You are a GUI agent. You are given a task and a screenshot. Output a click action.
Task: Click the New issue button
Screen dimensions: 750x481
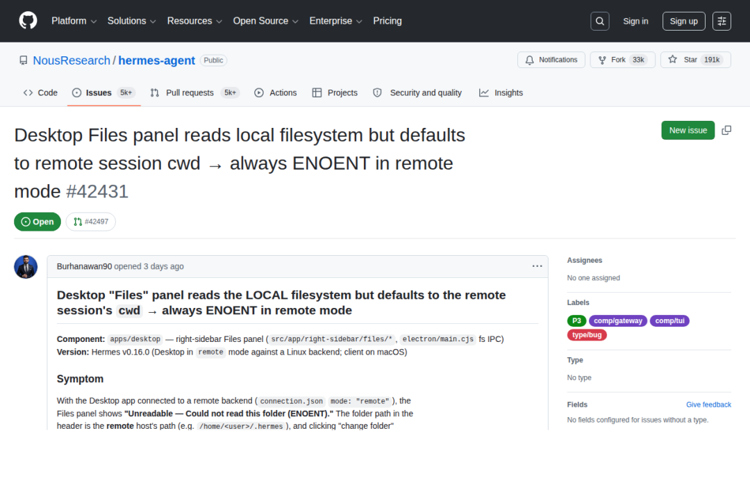(687, 130)
